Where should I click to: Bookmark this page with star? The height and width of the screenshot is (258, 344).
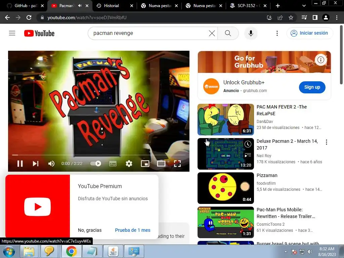291,17
